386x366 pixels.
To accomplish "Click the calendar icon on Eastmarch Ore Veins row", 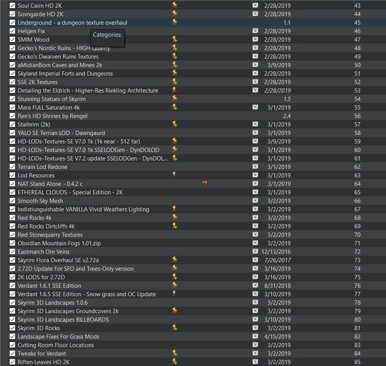I will click(255, 251).
